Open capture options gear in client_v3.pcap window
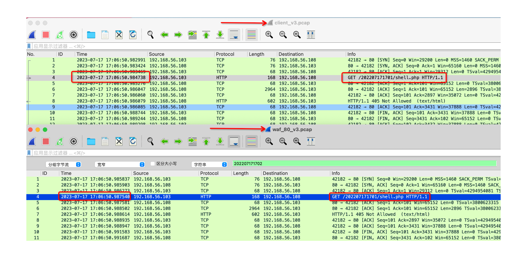Screen dimensions: 527x258 click(x=74, y=35)
